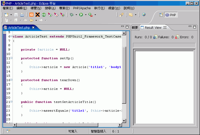The height and width of the screenshot is (135, 200).
Task: Click the External Tools run icon
Action: (x=91, y=15)
